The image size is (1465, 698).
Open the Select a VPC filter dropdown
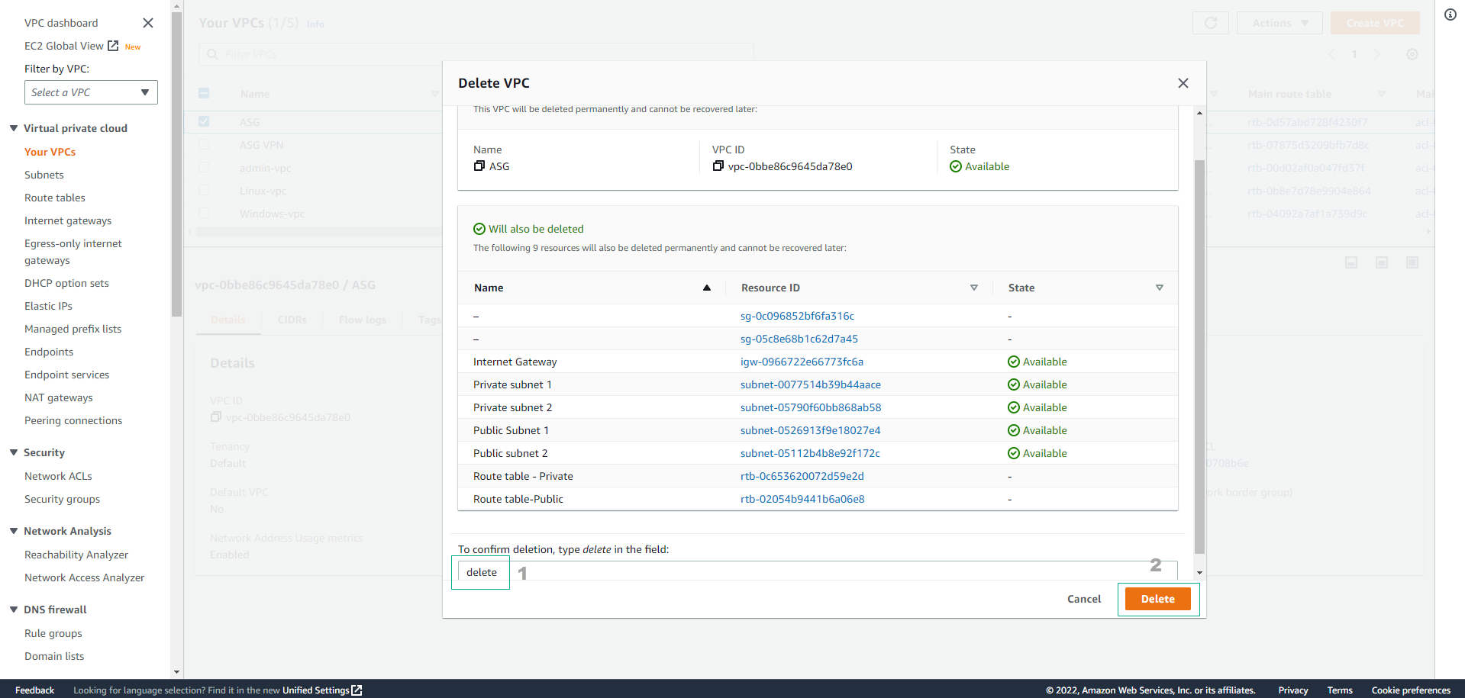[x=91, y=92]
